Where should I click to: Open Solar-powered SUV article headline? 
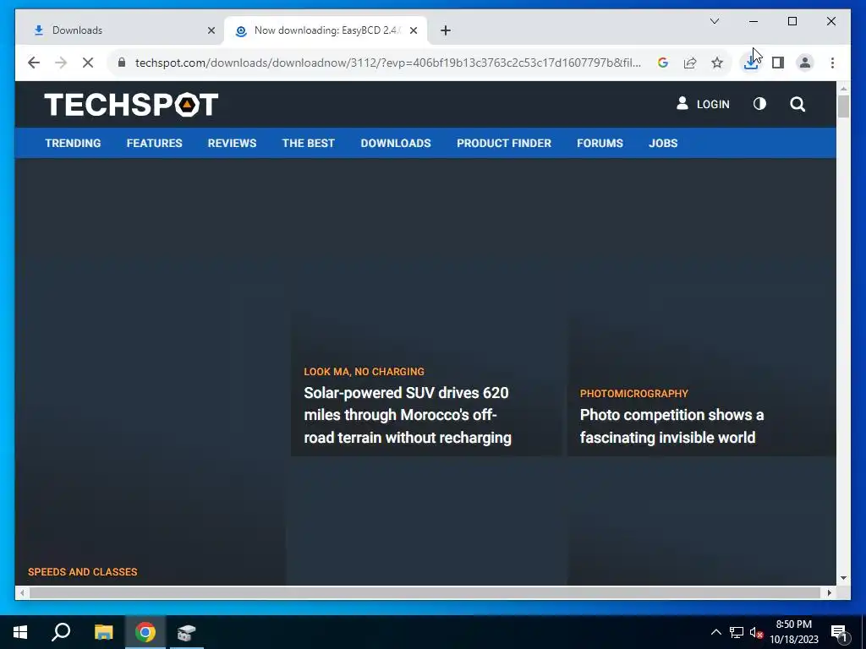tap(408, 415)
